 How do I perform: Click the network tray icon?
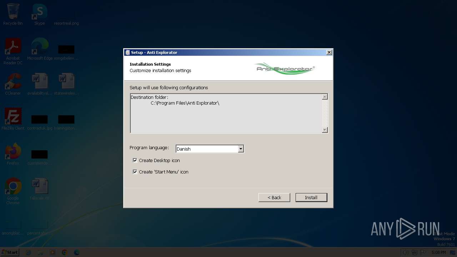415,252
